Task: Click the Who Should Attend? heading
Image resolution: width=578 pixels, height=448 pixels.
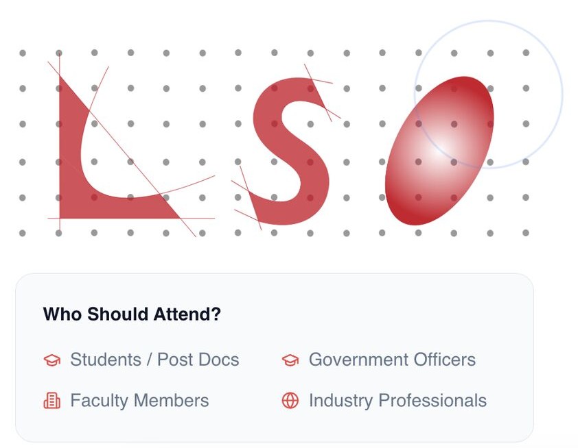Action: 132,314
